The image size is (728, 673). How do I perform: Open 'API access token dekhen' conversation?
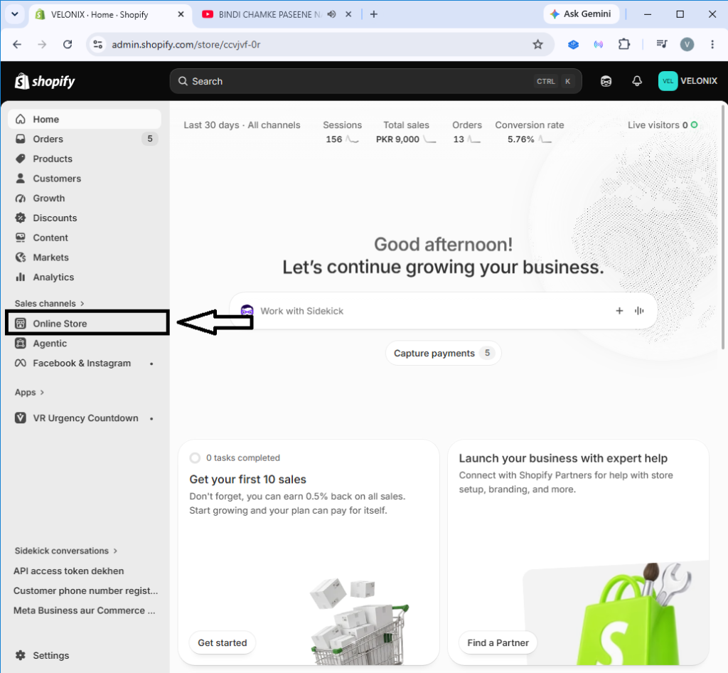69,571
